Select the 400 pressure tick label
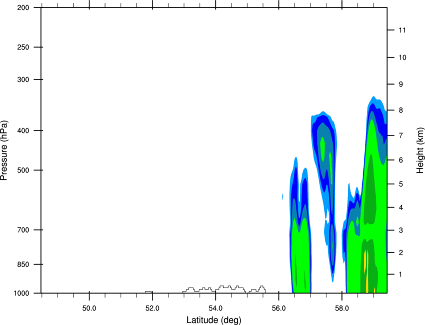 coord(23,130)
